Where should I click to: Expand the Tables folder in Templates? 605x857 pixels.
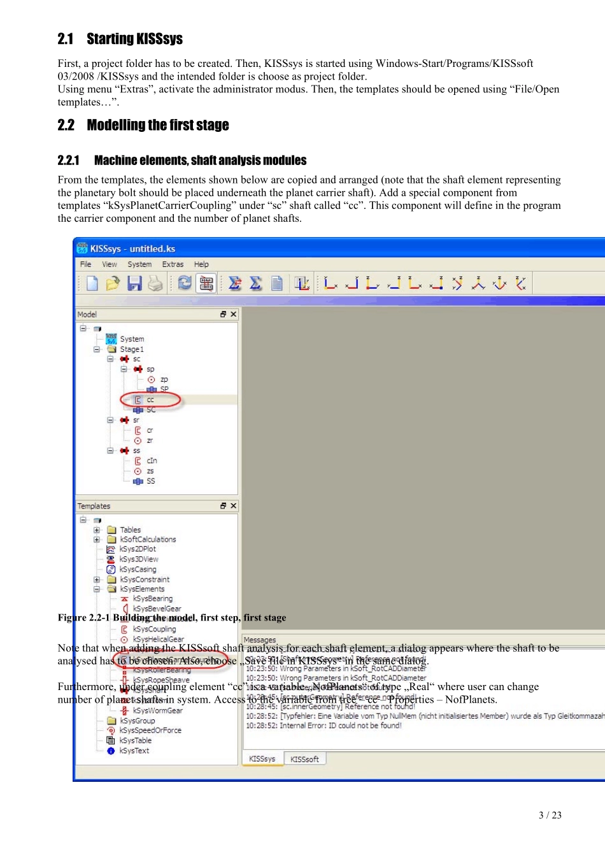click(x=97, y=530)
